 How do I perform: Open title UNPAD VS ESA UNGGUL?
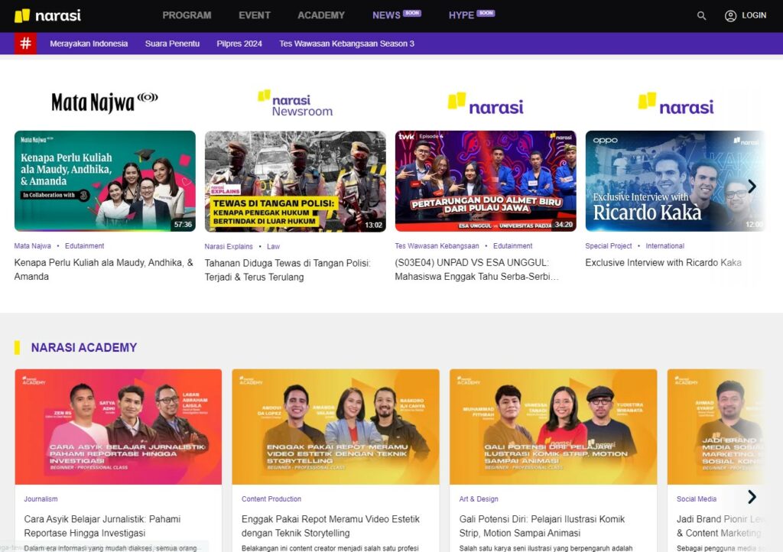click(x=476, y=270)
